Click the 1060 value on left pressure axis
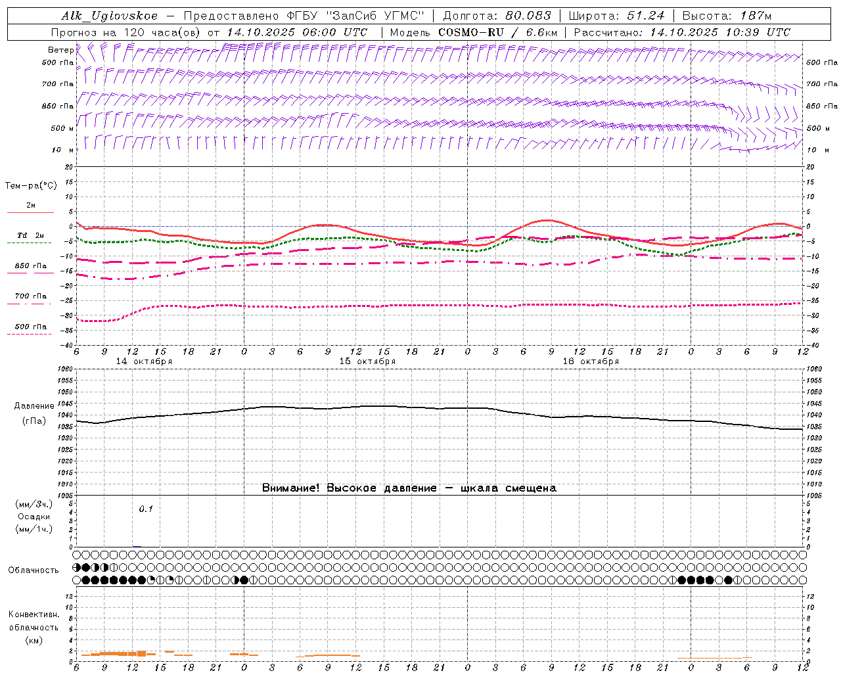Viewport: 841px width, 673px height. pos(66,369)
